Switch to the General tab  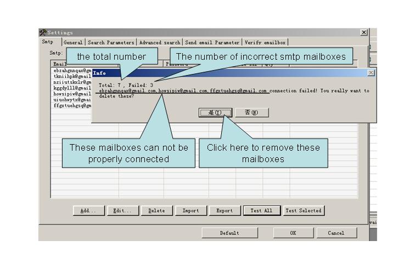[x=73, y=42]
